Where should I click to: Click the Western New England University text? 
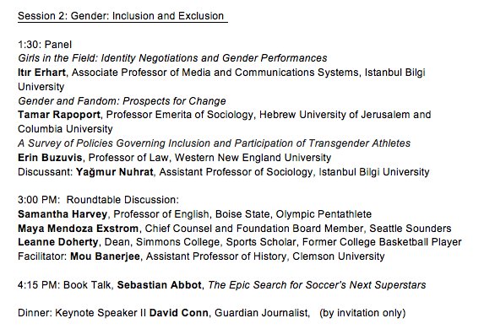click(253, 158)
